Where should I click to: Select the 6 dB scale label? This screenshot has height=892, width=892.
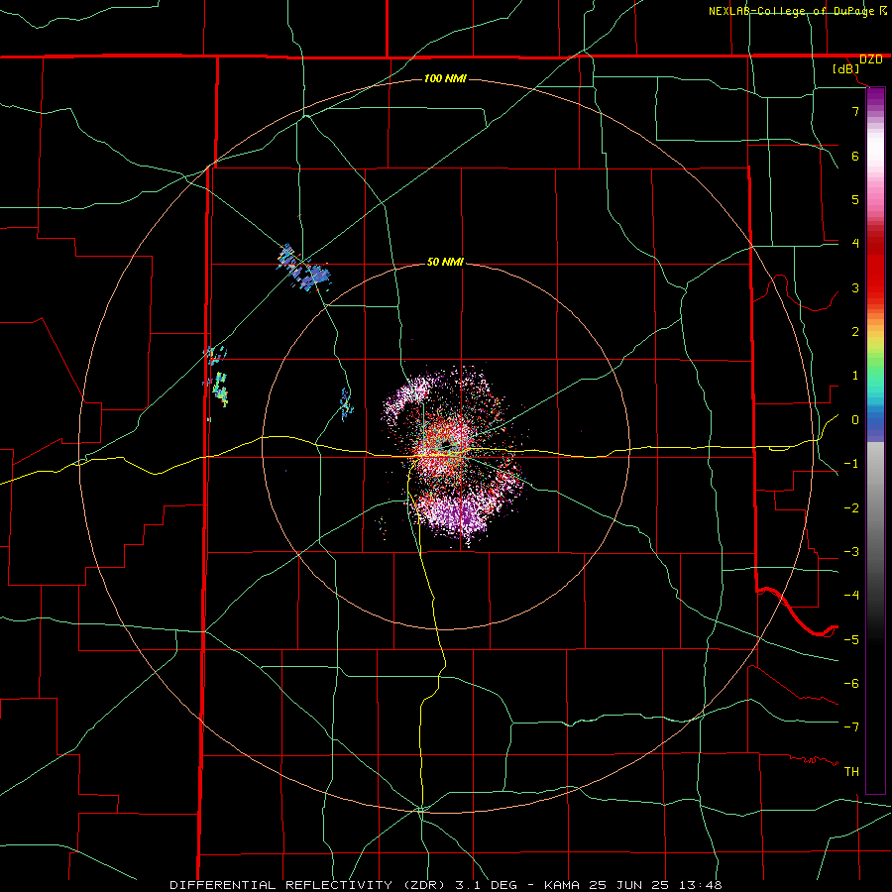point(855,156)
